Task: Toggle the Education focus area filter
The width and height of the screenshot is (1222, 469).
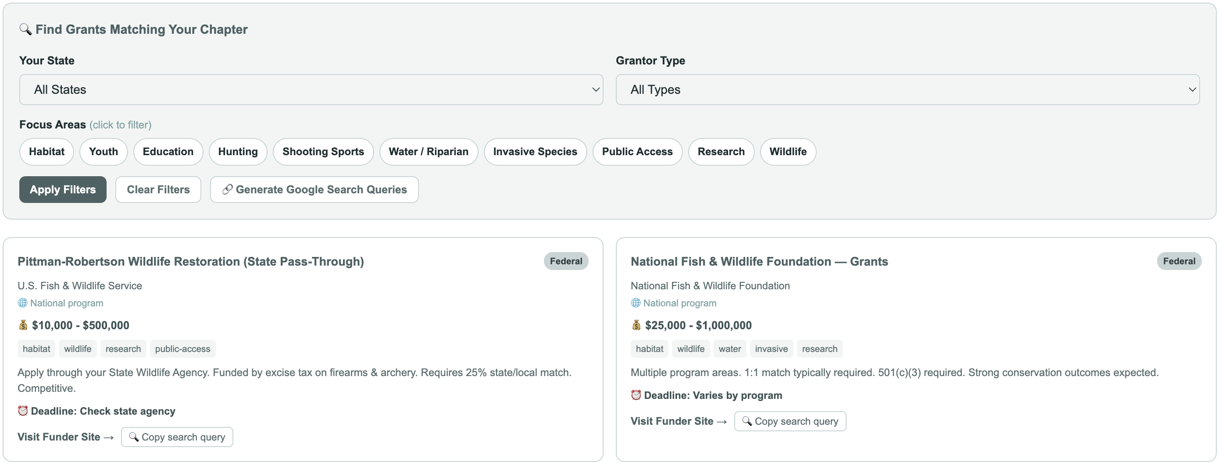Action: coord(168,152)
